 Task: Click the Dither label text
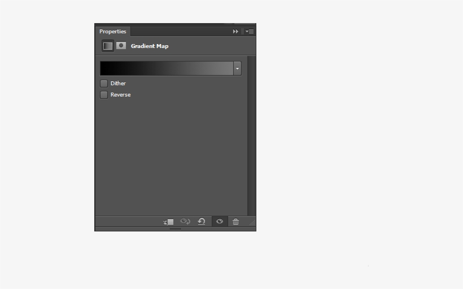[x=118, y=84]
